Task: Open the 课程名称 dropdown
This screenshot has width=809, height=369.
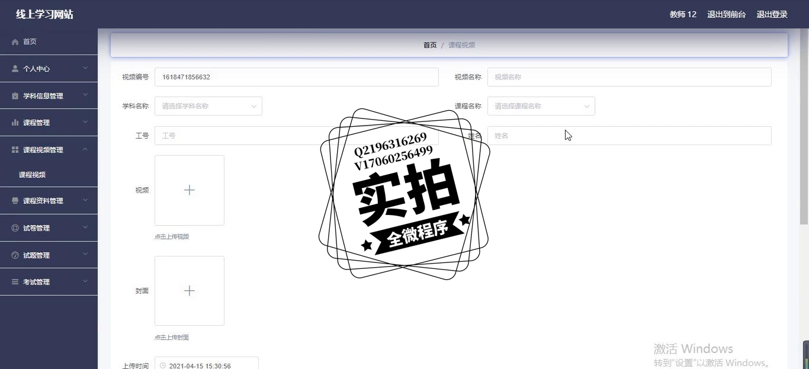Action: [x=541, y=106]
